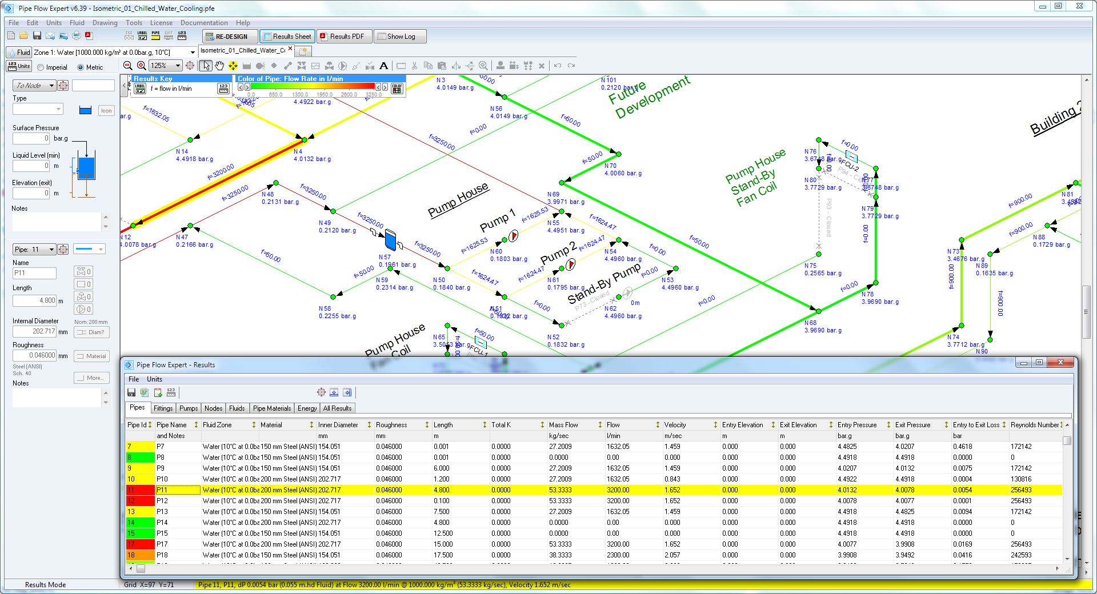Image resolution: width=1097 pixels, height=594 pixels.
Task: Click the crosshair icon next to Pipe: 11
Action: coord(63,250)
